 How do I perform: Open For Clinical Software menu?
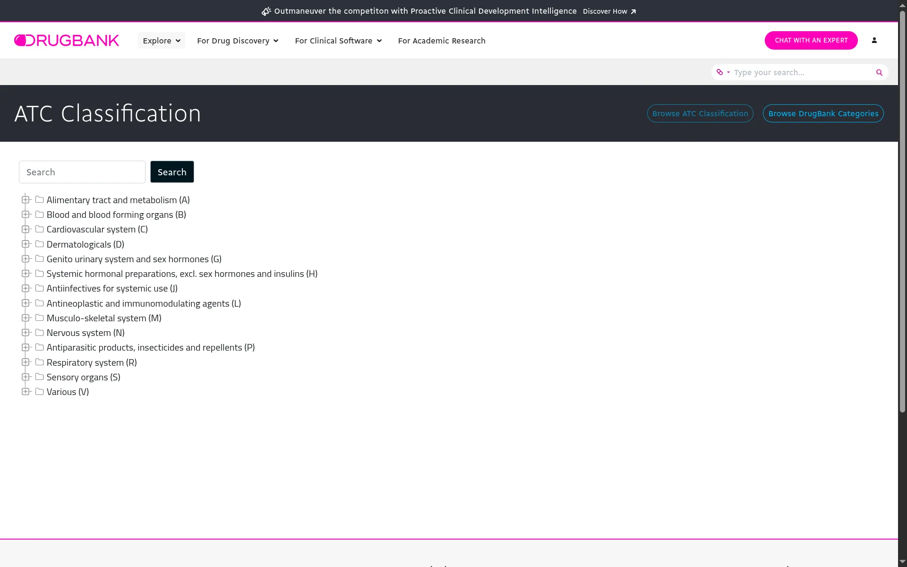pos(338,41)
